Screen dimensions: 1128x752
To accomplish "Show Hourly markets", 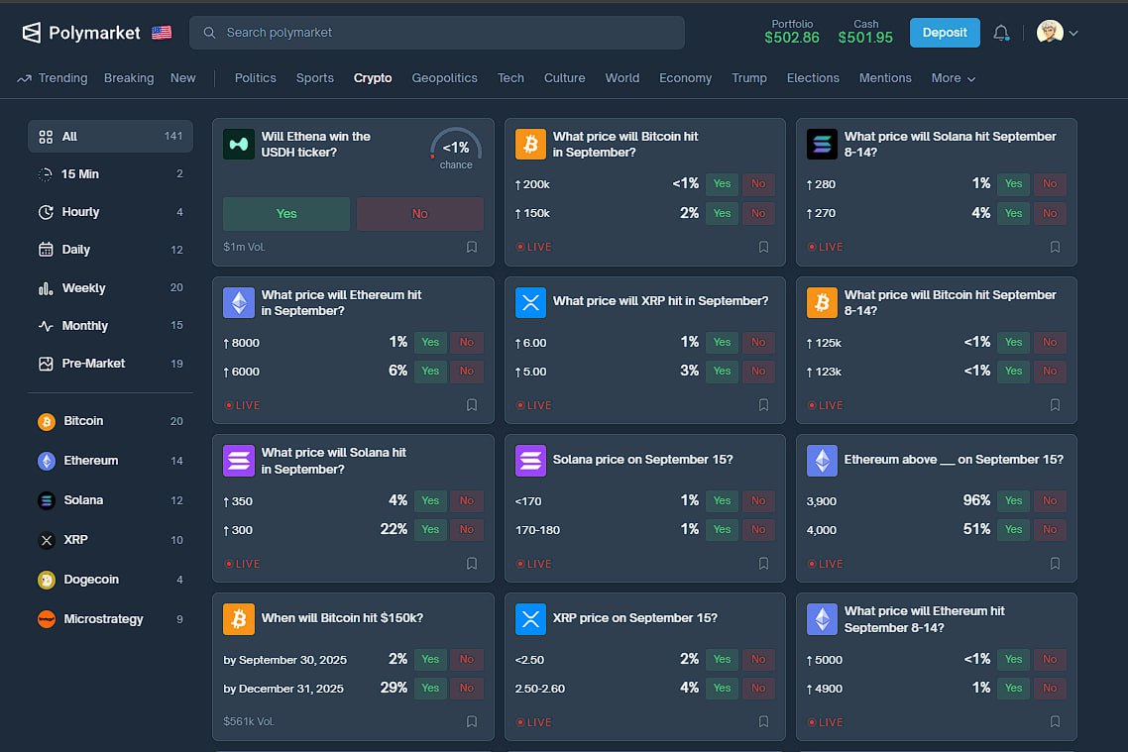I will point(110,212).
